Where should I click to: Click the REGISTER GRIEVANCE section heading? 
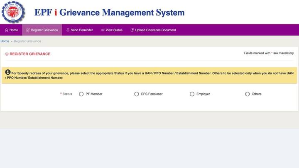[x=30, y=54]
